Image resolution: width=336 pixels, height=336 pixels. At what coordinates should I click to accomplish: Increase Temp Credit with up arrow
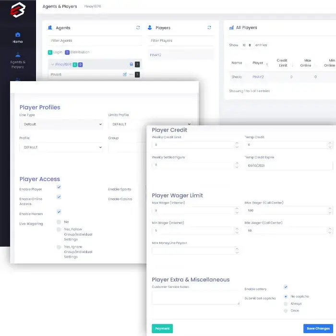(330, 143)
